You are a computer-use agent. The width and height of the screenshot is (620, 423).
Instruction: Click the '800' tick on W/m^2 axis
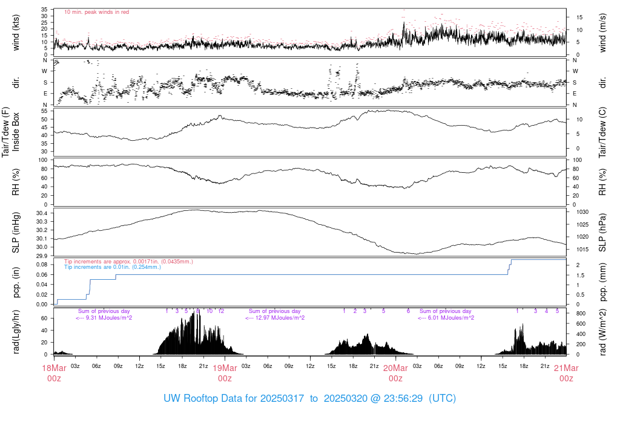581,314
